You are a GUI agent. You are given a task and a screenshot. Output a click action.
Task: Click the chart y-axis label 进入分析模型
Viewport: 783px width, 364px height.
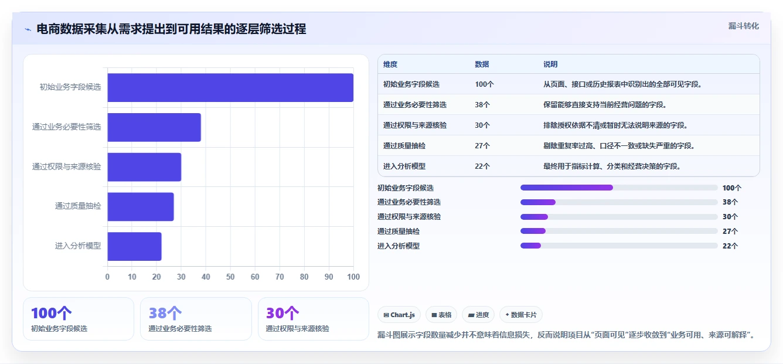click(x=78, y=246)
